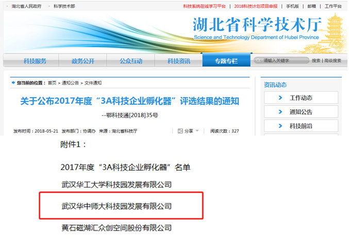Open the 政务公开 navigation tab

(x=83, y=61)
